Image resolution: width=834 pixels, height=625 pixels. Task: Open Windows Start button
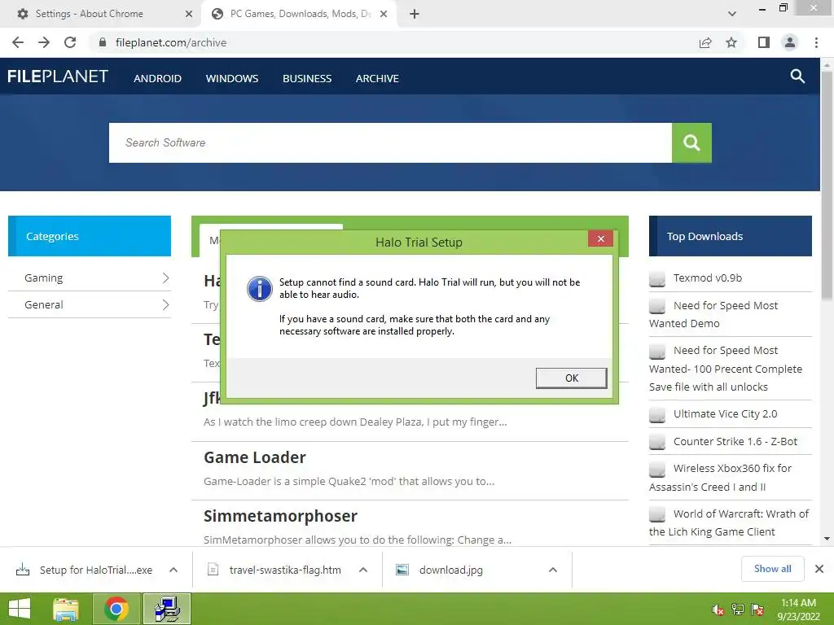pyautogui.click(x=20, y=609)
